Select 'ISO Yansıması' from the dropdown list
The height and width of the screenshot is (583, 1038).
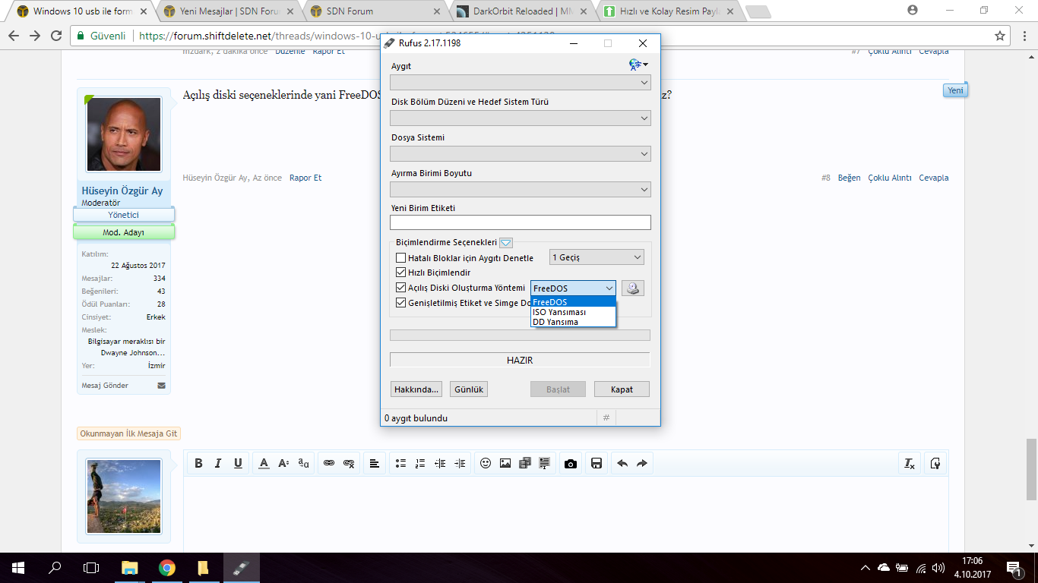pyautogui.click(x=573, y=312)
